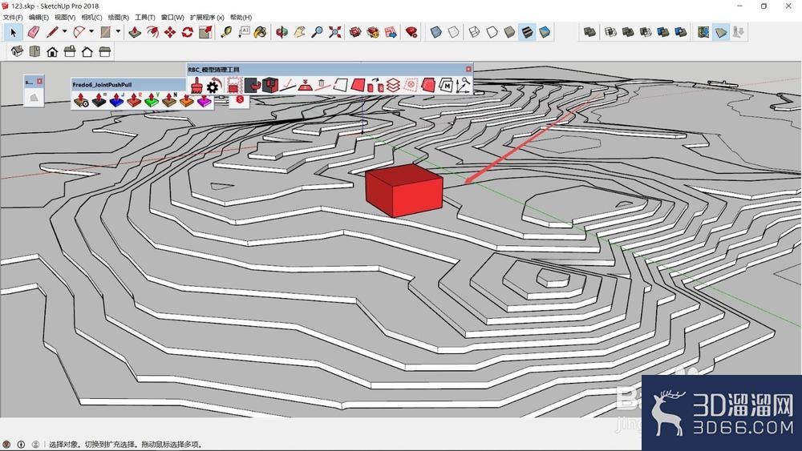The width and height of the screenshot is (802, 451).
Task: Select the Rotate tool
Action: point(187,32)
